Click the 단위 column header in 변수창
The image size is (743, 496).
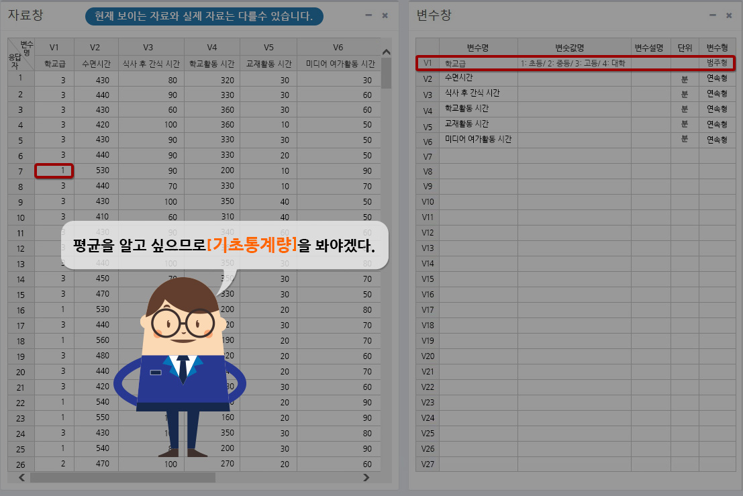click(x=685, y=48)
